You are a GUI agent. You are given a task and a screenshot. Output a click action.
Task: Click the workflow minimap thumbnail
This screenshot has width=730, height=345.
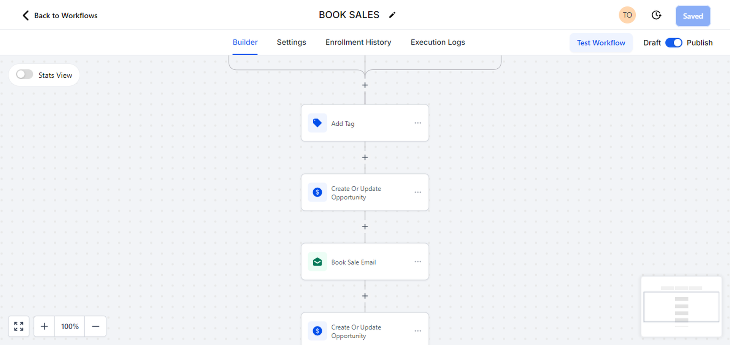[681, 306]
